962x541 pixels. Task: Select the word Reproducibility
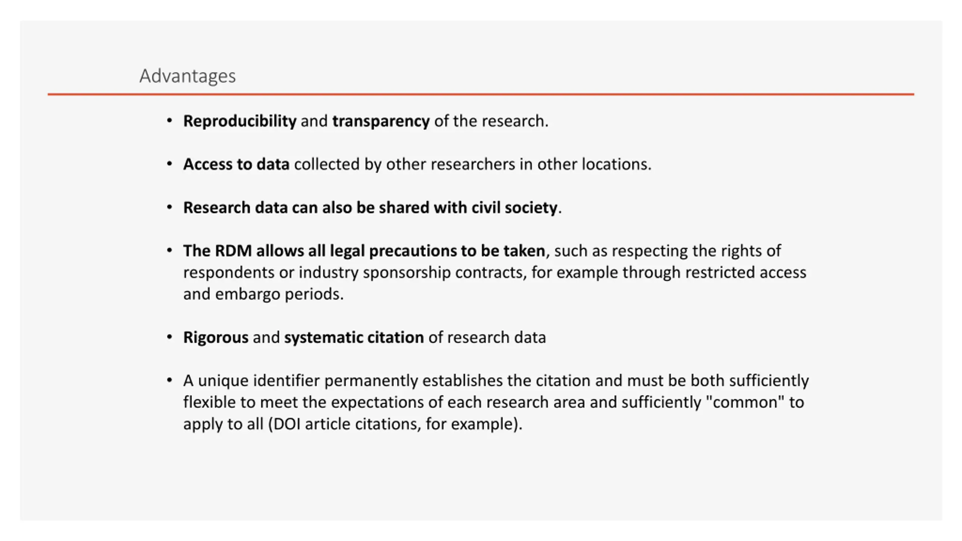tap(240, 121)
